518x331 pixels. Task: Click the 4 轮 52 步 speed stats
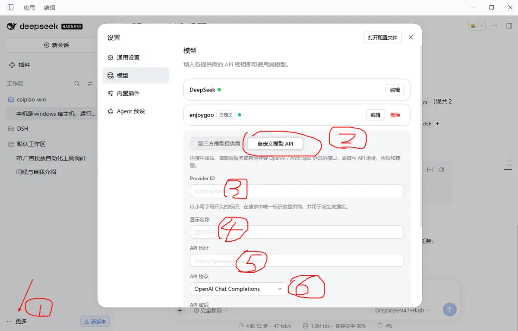[x=265, y=326]
